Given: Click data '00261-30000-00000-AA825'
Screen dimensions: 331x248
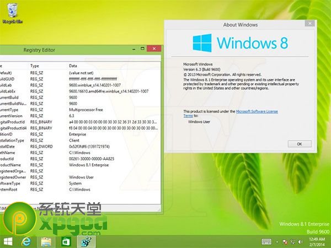Looking at the screenshot, I should (92, 159).
